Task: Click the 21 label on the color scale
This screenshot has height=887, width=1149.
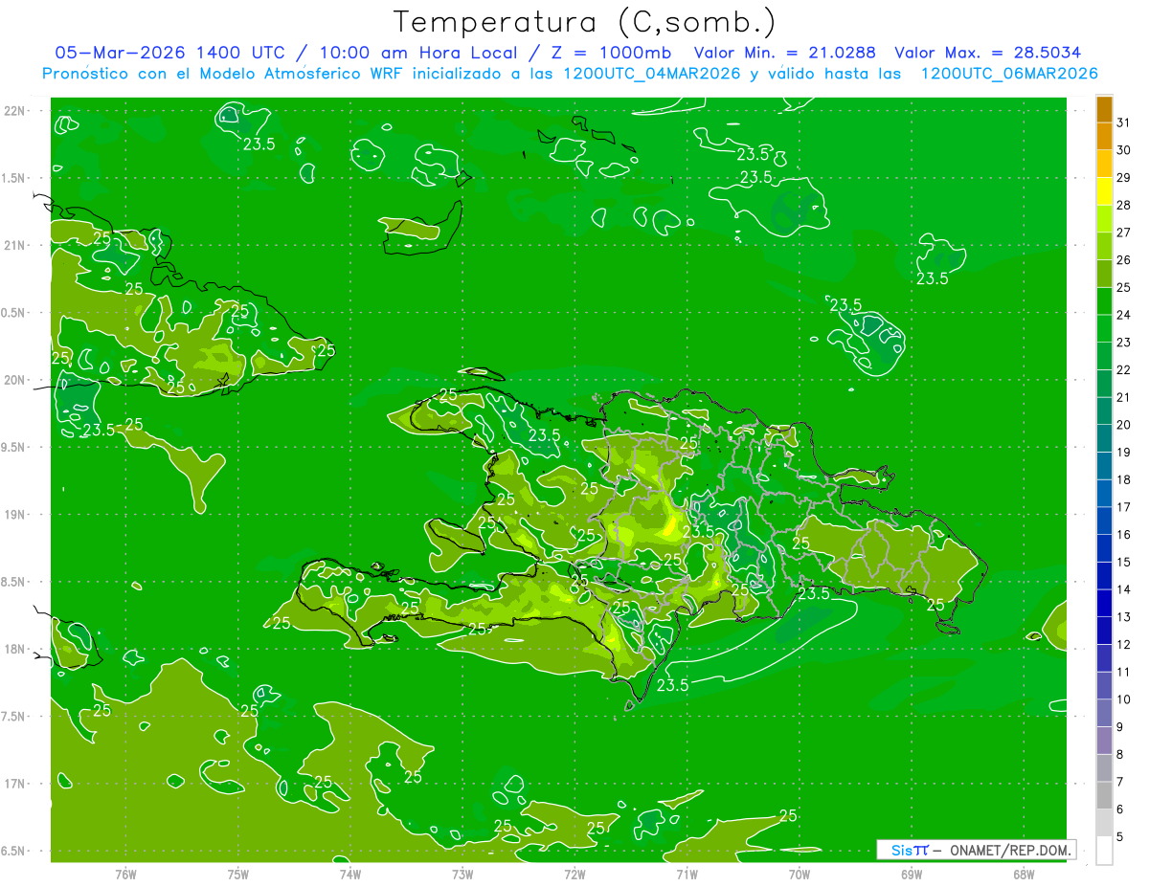Action: pyautogui.click(x=1123, y=397)
